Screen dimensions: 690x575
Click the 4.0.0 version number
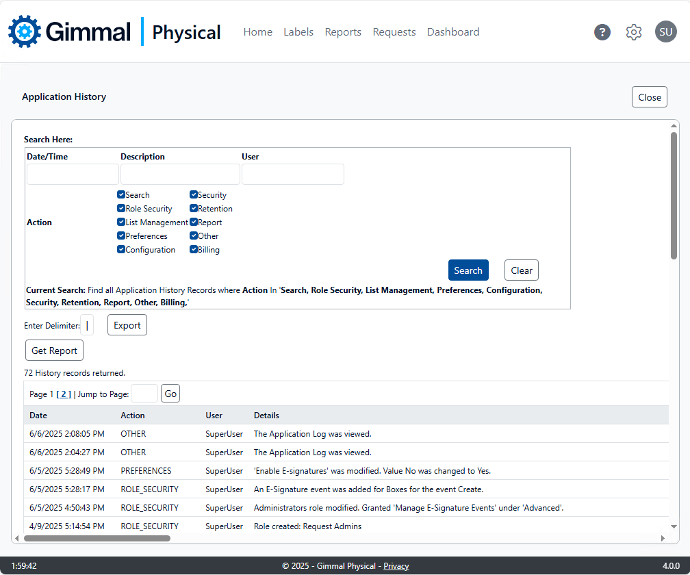671,566
